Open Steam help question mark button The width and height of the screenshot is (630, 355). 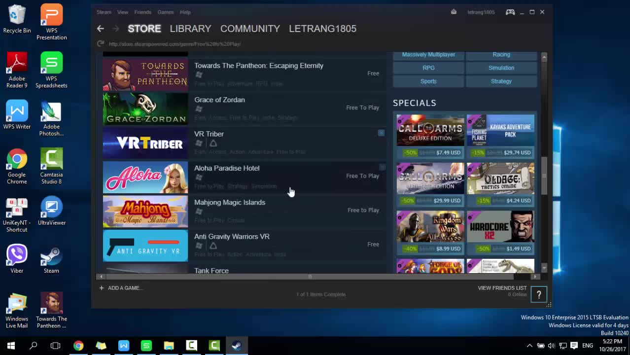539,295
